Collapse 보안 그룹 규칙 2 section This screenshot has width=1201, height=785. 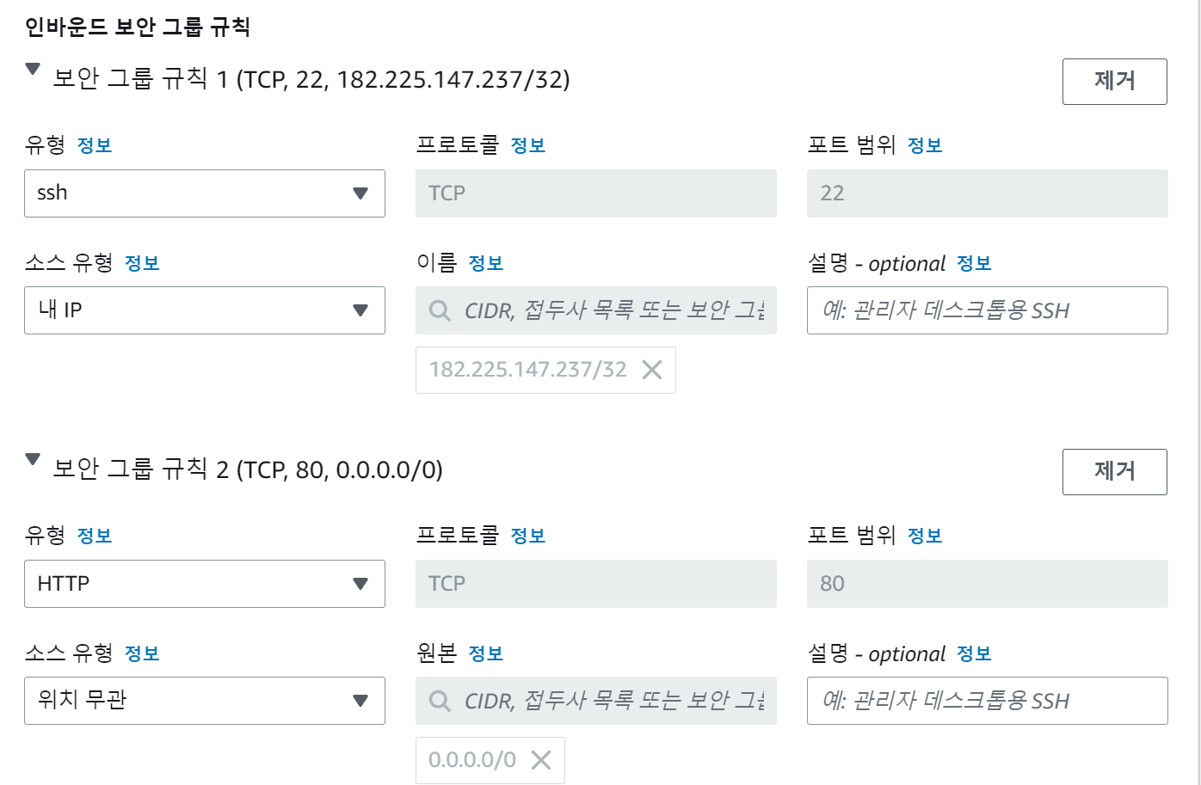tap(33, 460)
